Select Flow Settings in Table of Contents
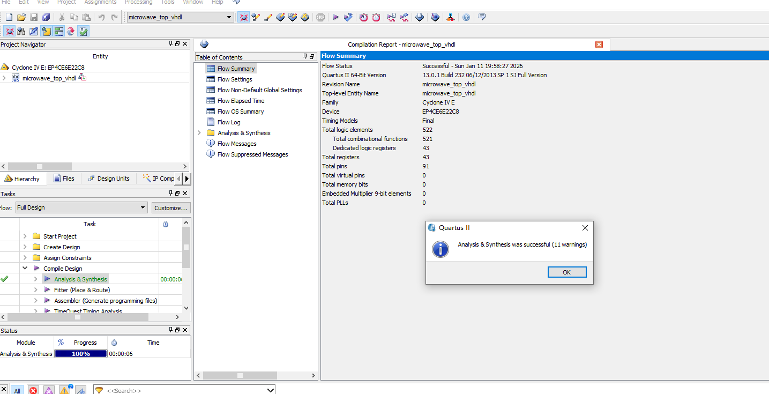 [235, 79]
